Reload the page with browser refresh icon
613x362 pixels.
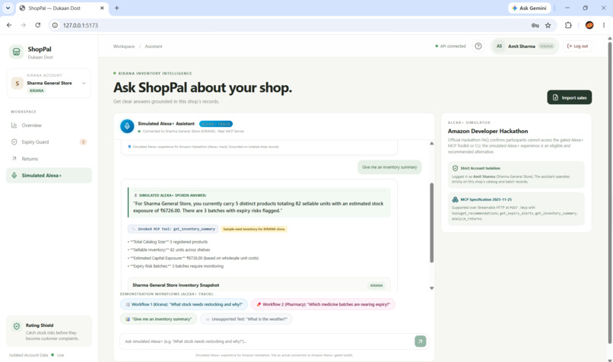(x=37, y=25)
